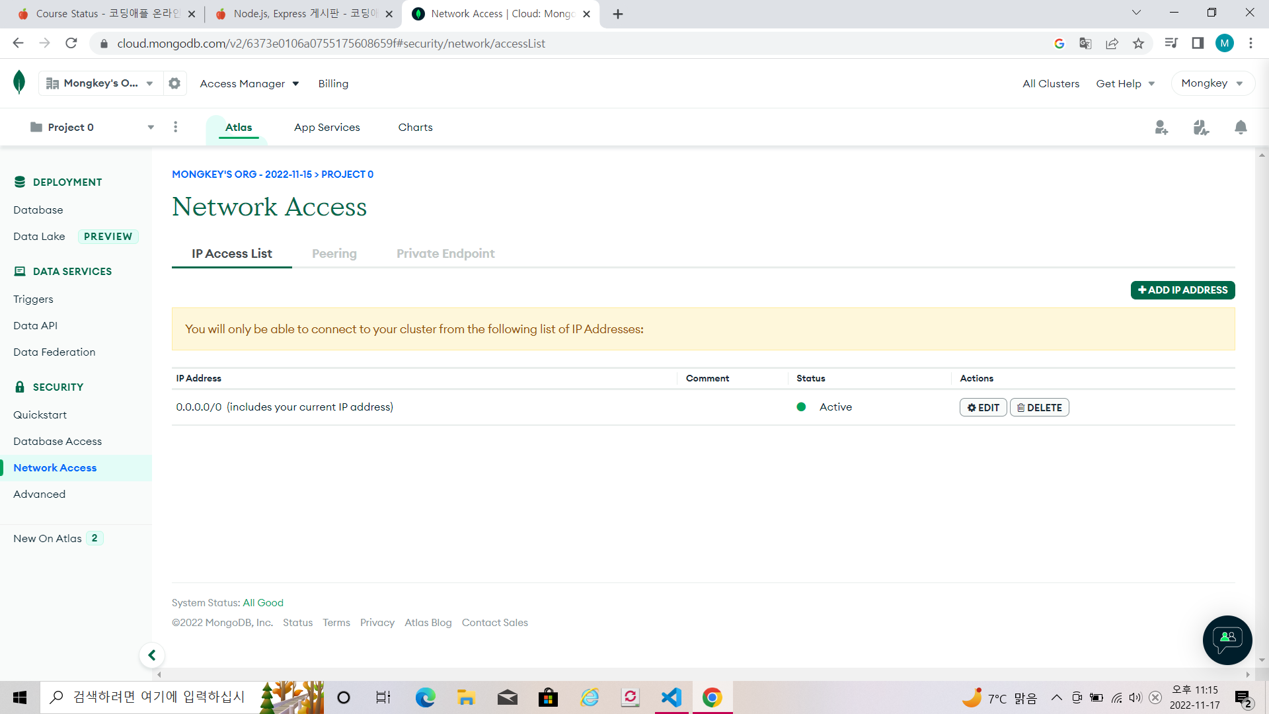The image size is (1269, 714).
Task: Select IP Access List tab
Action: pos(232,254)
